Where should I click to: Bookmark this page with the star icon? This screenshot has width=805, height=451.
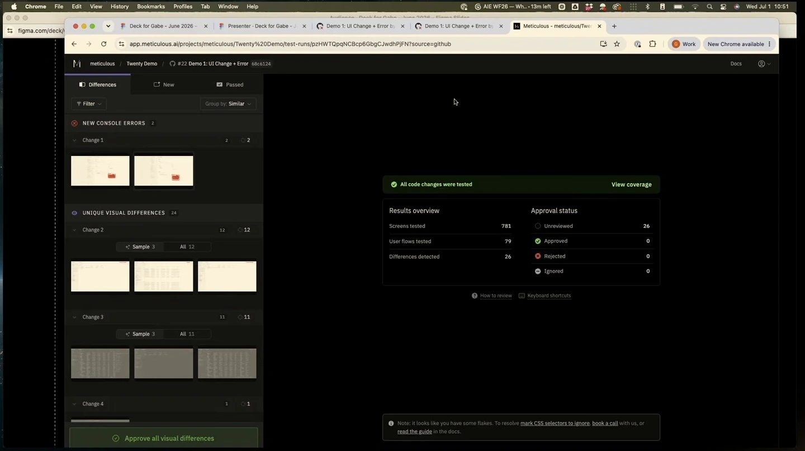pos(617,44)
